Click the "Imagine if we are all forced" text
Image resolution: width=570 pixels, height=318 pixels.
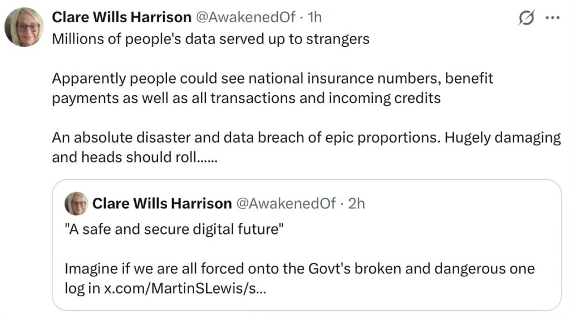pos(299,269)
